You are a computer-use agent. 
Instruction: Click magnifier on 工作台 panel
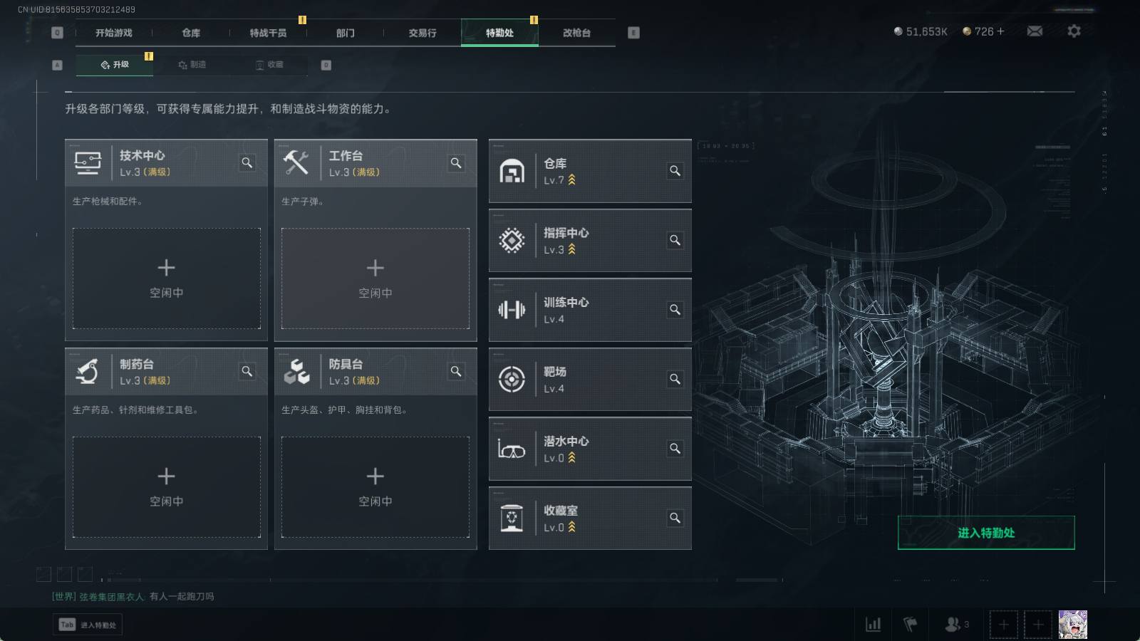[456, 163]
